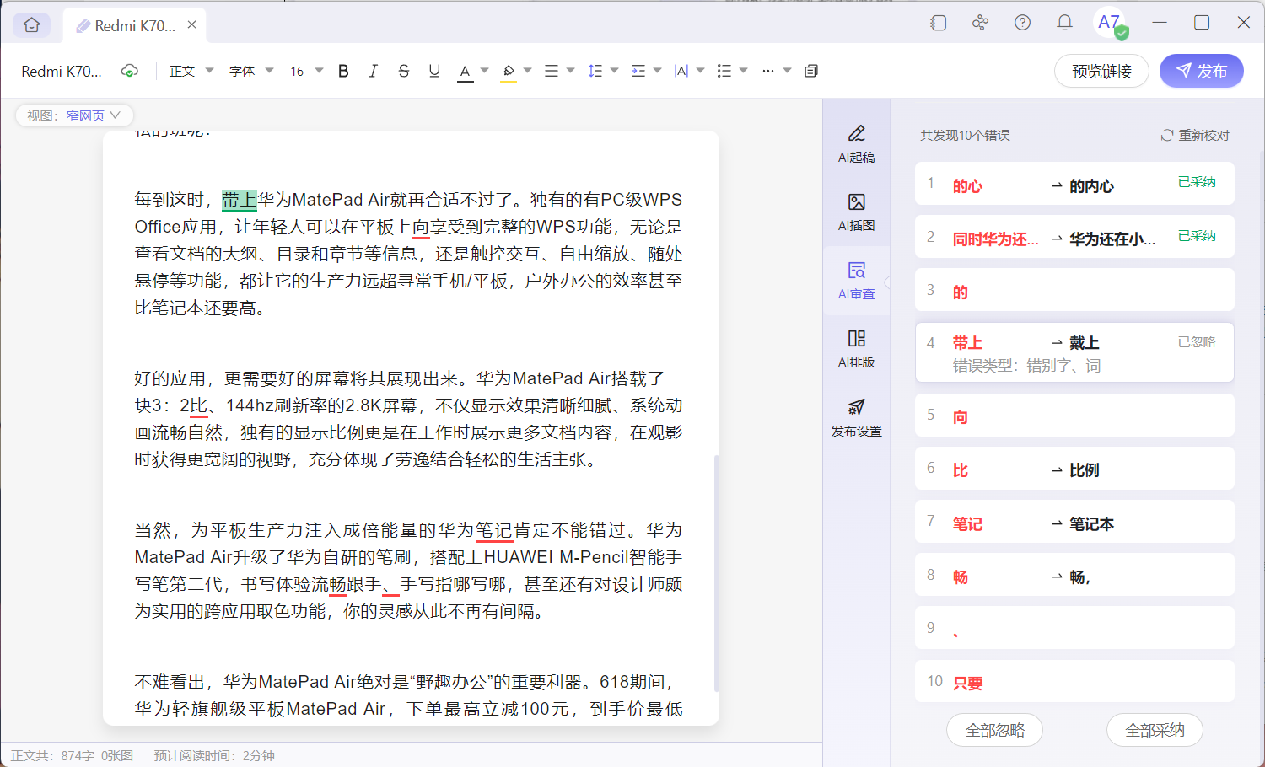Select the strikethrough formatting icon
Image resolution: width=1265 pixels, height=767 pixels.
coord(404,71)
